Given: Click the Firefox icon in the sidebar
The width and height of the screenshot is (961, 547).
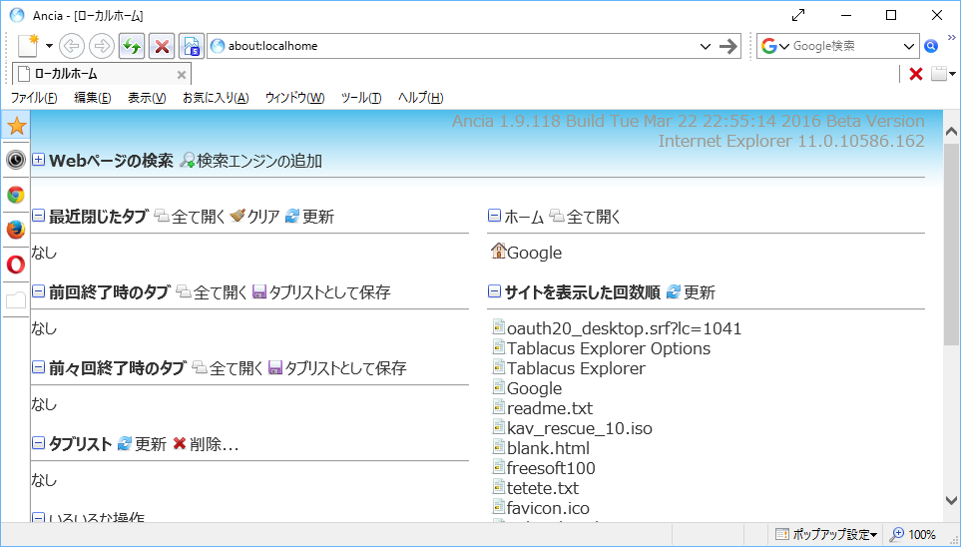Looking at the screenshot, I should click(16, 230).
